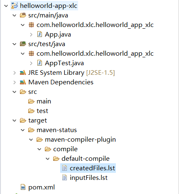Collapse the src folder node
The width and height of the screenshot is (179, 194).
tap(14, 92)
